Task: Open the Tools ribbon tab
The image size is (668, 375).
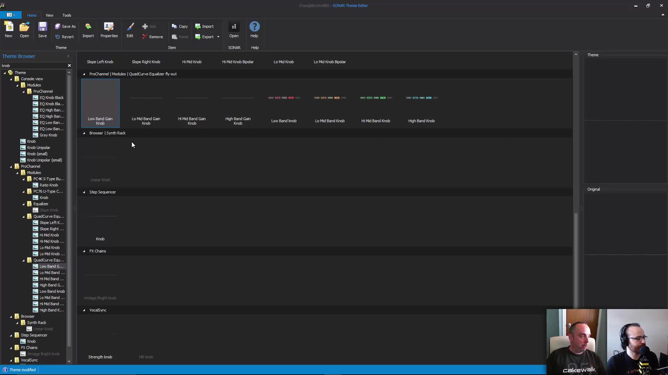Action: pyautogui.click(x=67, y=15)
